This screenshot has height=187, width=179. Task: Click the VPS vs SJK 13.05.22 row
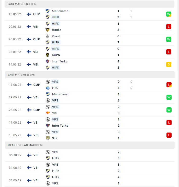click(90, 135)
